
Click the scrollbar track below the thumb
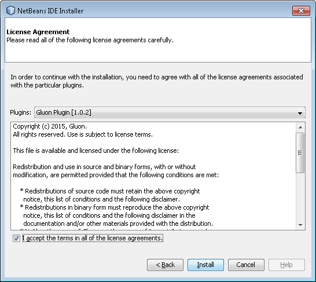click(x=300, y=196)
